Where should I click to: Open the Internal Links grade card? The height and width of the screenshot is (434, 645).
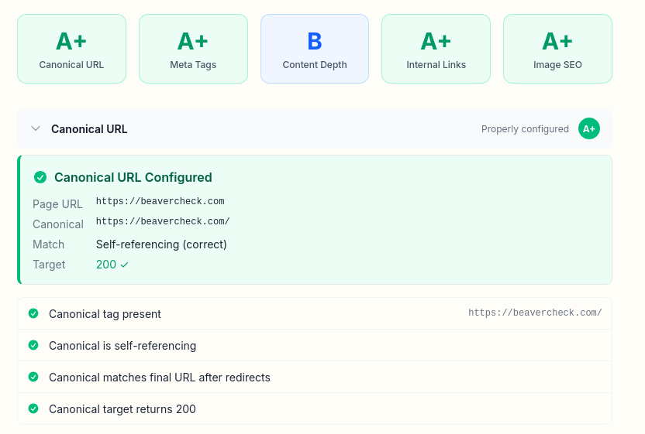pos(436,49)
